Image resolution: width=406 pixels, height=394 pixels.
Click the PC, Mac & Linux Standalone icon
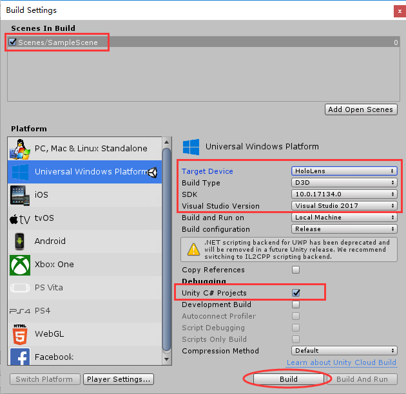[x=20, y=149]
